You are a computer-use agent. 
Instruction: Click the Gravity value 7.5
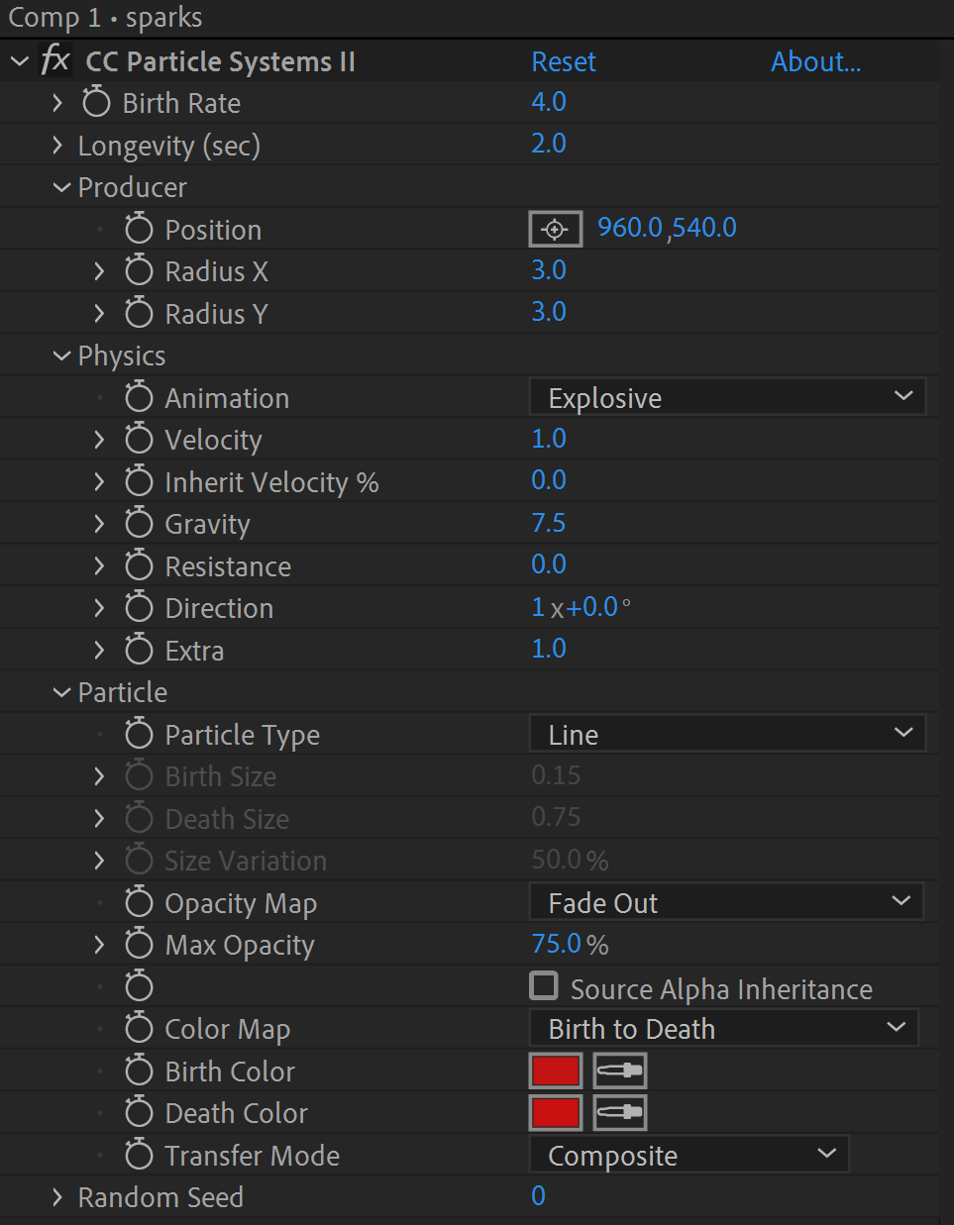pos(549,523)
